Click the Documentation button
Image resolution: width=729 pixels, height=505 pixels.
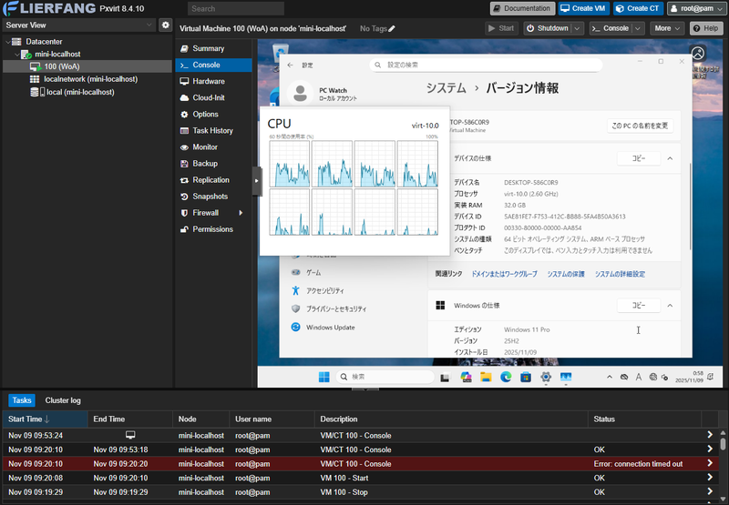(522, 8)
